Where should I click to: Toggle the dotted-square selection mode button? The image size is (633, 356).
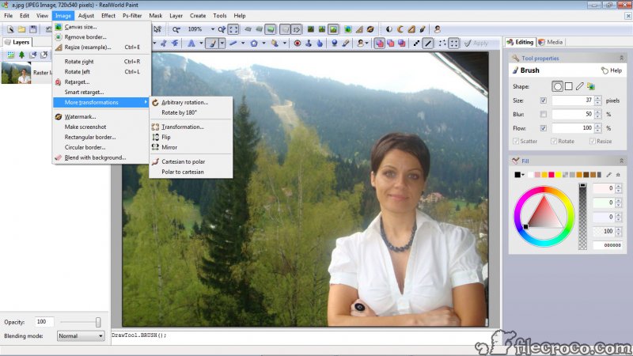coord(453,43)
